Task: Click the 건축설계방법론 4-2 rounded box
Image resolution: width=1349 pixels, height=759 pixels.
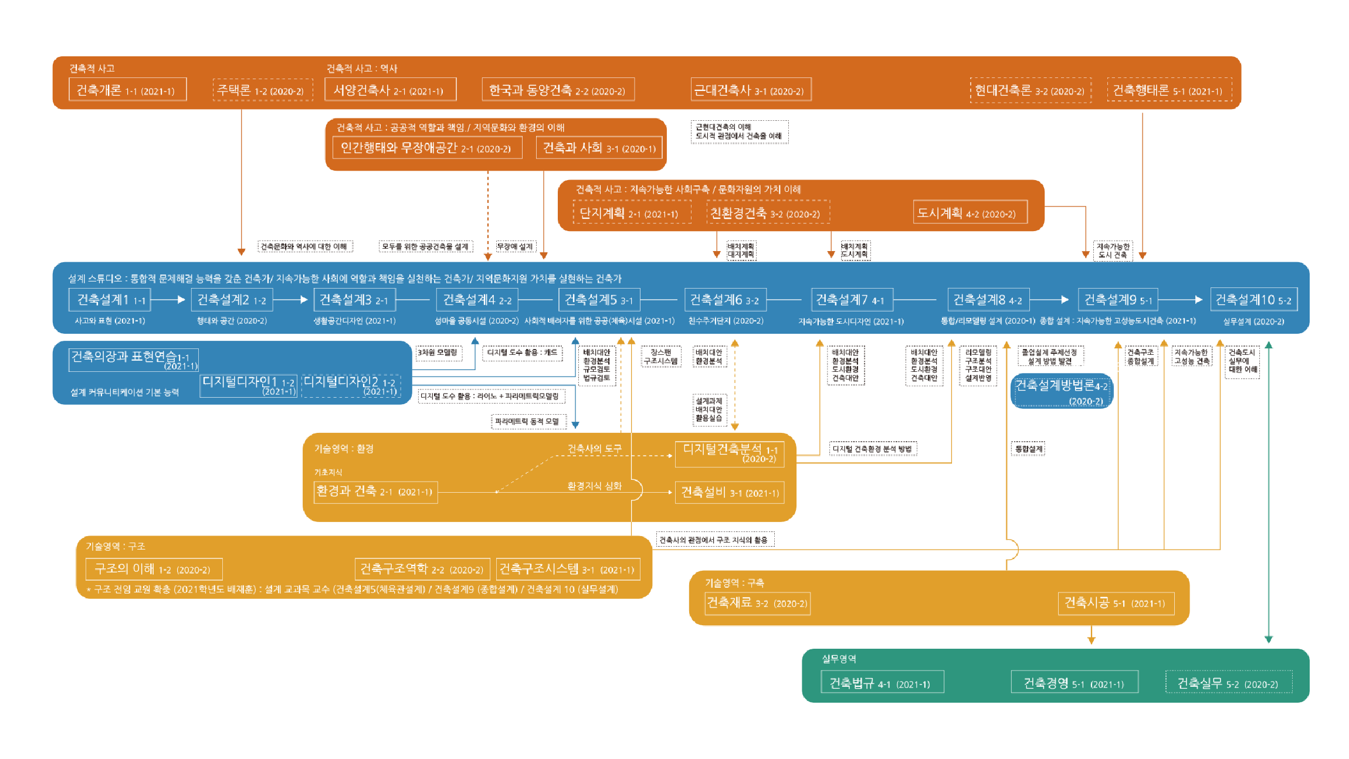Action: [1062, 391]
